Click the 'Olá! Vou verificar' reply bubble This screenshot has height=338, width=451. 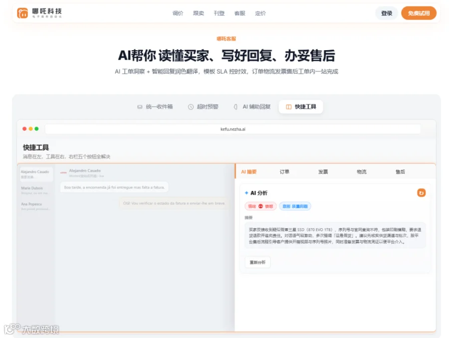point(174,203)
